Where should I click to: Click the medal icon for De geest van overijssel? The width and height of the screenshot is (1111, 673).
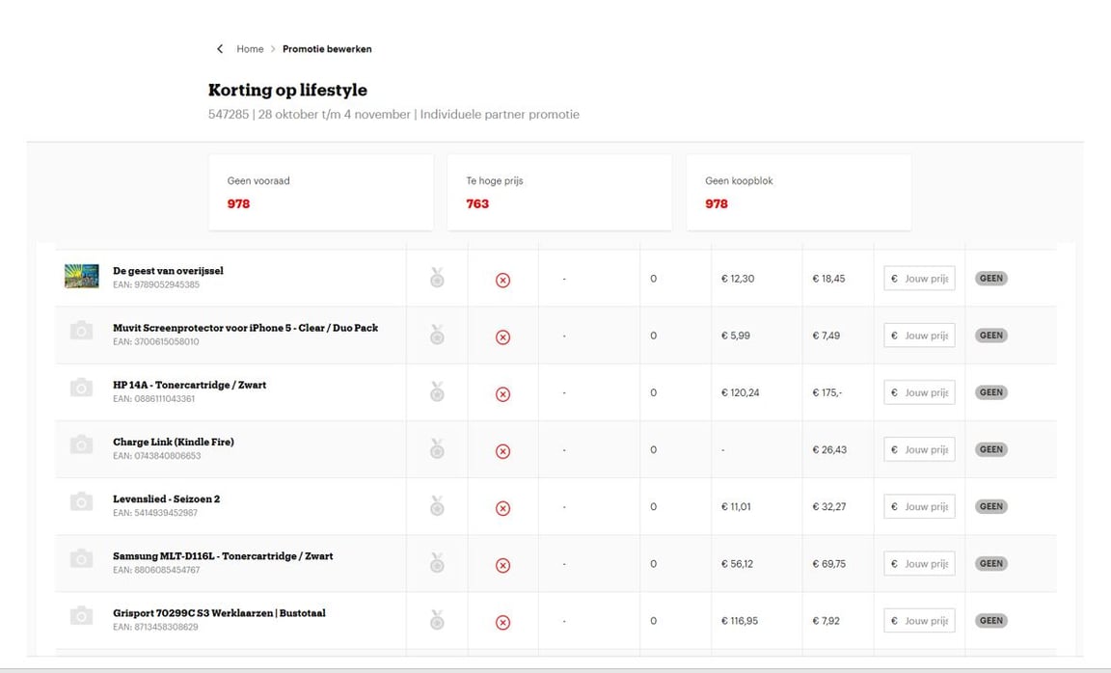pos(437,279)
